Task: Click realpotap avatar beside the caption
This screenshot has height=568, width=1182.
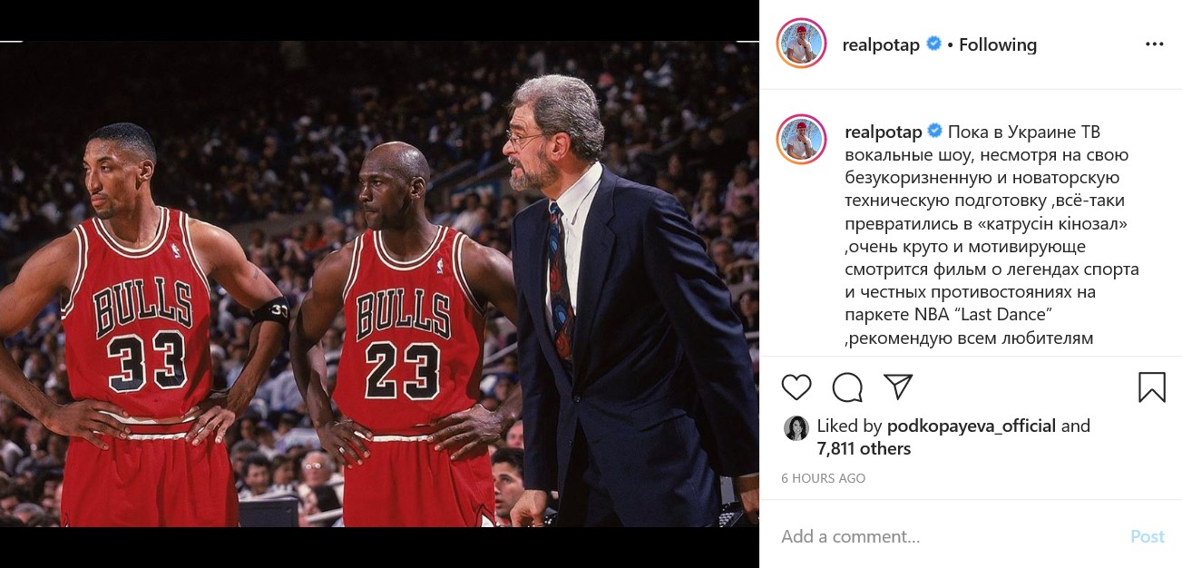Action: [801, 139]
